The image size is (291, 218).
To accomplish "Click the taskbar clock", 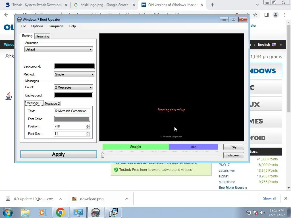I will coord(277,213).
